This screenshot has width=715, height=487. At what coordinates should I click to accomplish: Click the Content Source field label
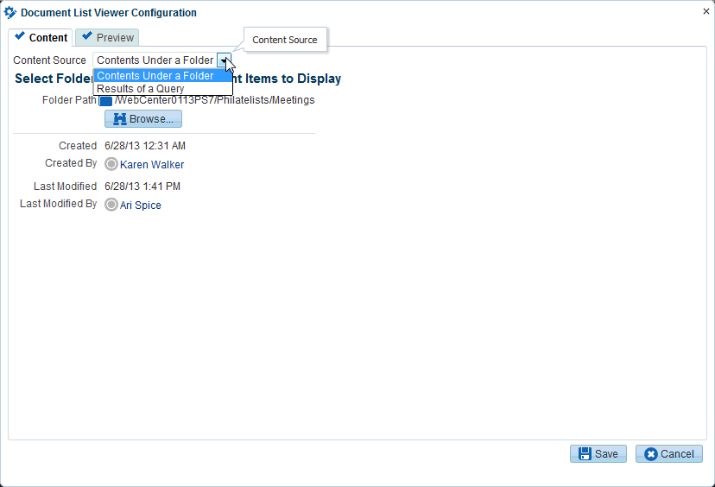(x=50, y=60)
